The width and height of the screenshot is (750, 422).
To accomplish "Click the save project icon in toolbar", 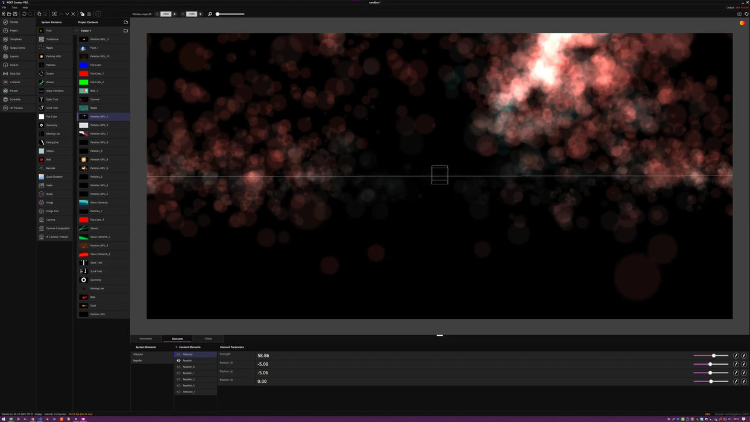I will point(15,14).
